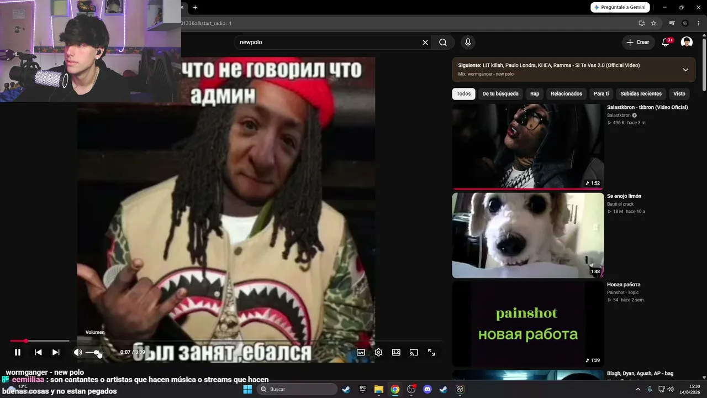Expand the 'Siguiente' mix playlist panel
Viewport: 707px width, 398px height.
pyautogui.click(x=685, y=70)
